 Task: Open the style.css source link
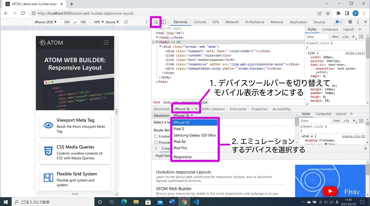pos(355,53)
